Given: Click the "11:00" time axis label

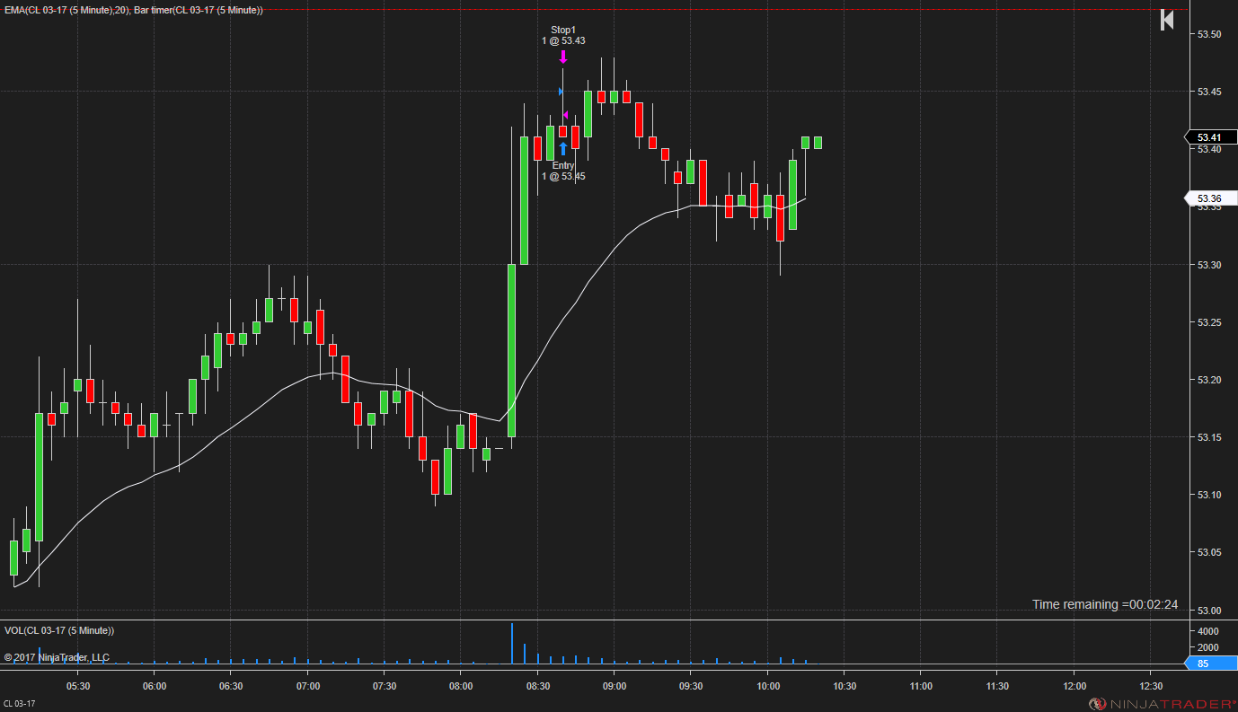Looking at the screenshot, I should (x=921, y=686).
